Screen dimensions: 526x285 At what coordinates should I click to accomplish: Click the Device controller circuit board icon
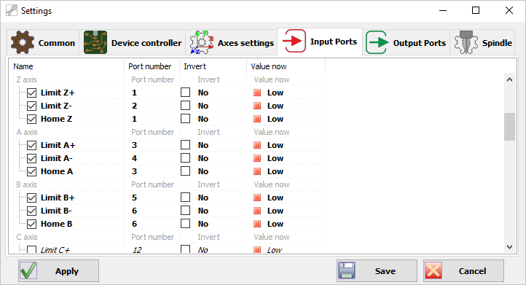pos(95,42)
